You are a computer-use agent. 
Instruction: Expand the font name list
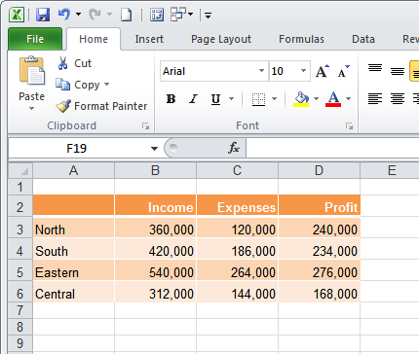(262, 71)
